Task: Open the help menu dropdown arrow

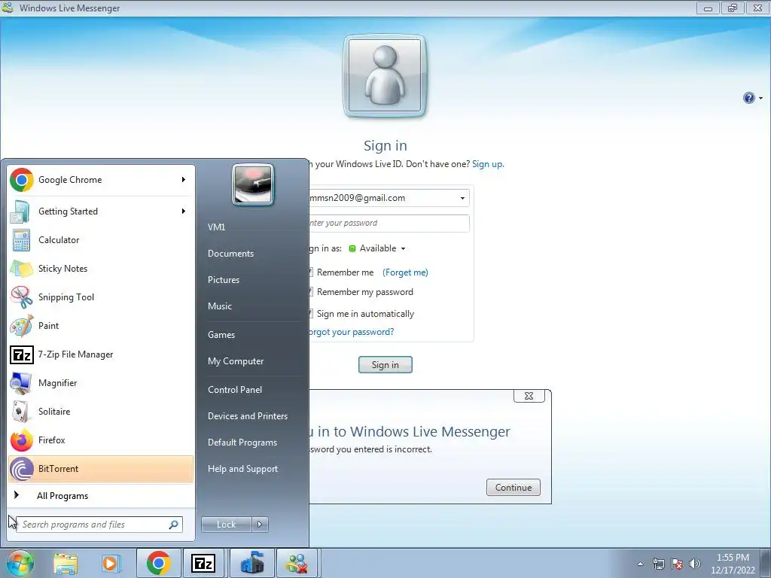Action: (760, 98)
